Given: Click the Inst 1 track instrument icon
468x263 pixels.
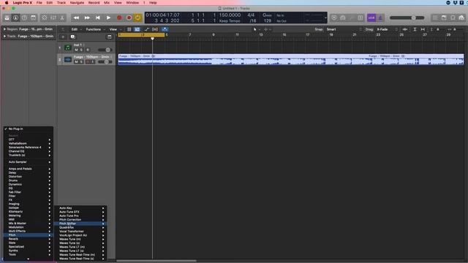Looking at the screenshot, I should [67, 47].
